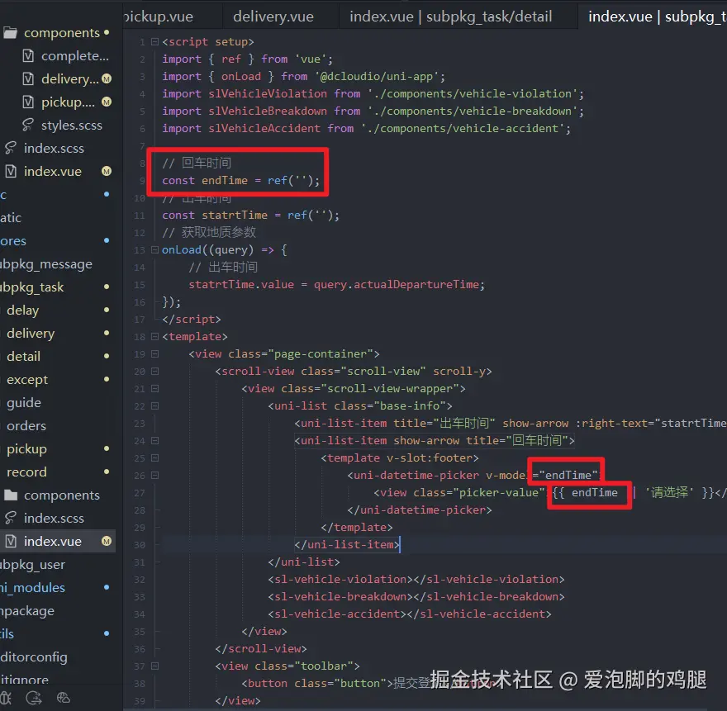Open the orders folder
Viewport: 727px width, 711px height.
(x=26, y=426)
